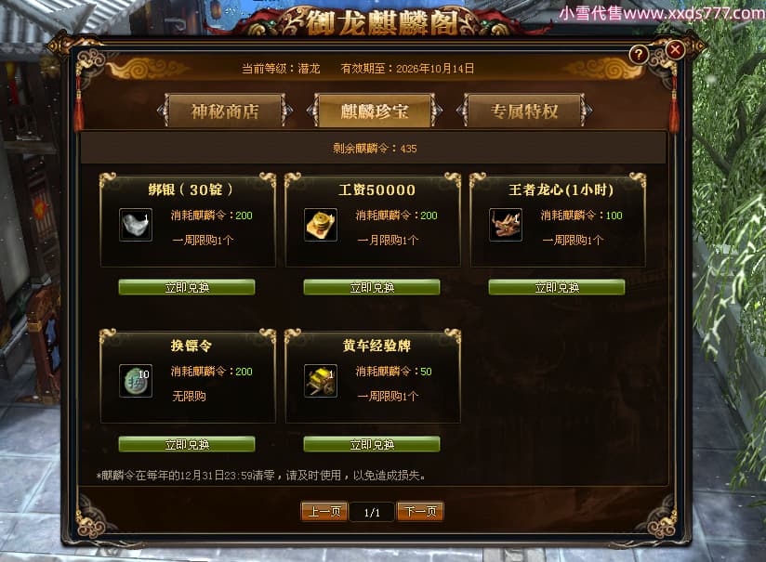The image size is (766, 562).
Task: Click the silver ingot icon for 绑银
Action: pyautogui.click(x=136, y=225)
